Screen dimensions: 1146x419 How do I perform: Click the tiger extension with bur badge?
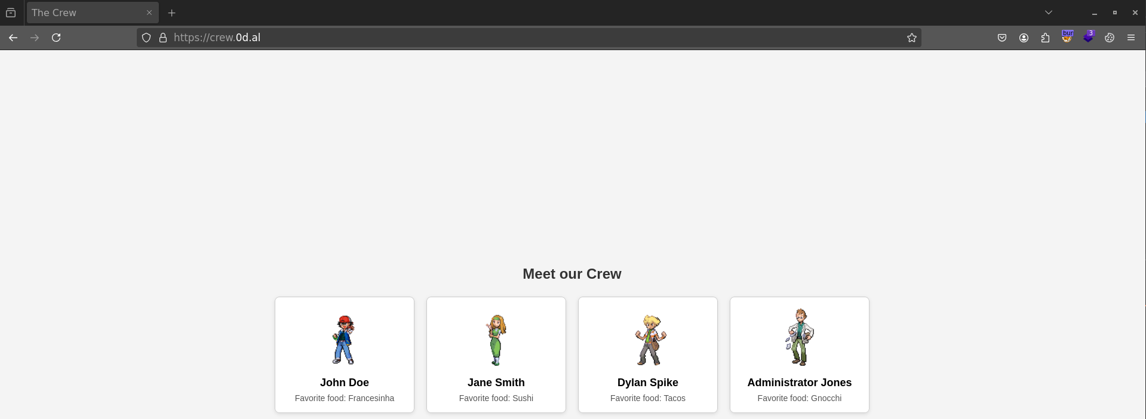coord(1067,38)
